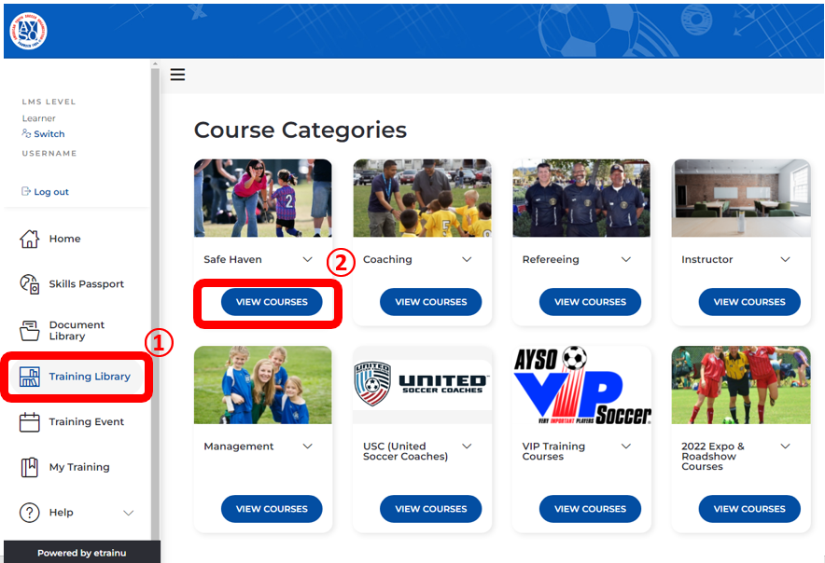This screenshot has width=825, height=563.
Task: Click the USERNAME label
Action: point(49,153)
